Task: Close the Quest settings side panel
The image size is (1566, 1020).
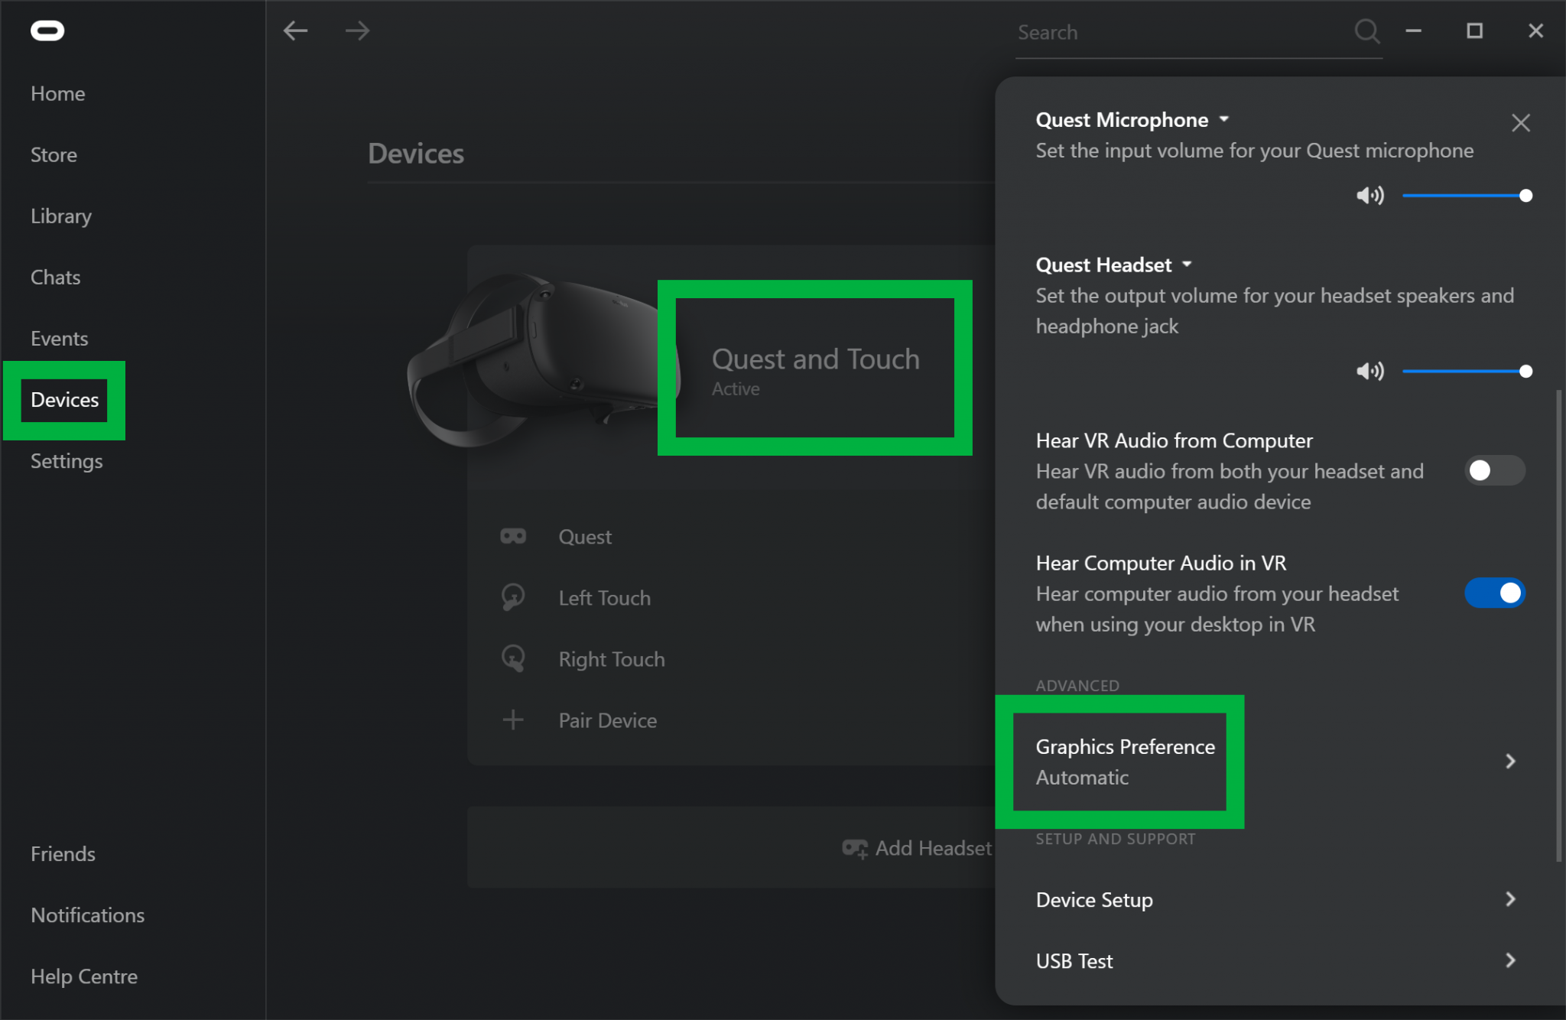Action: click(1520, 122)
